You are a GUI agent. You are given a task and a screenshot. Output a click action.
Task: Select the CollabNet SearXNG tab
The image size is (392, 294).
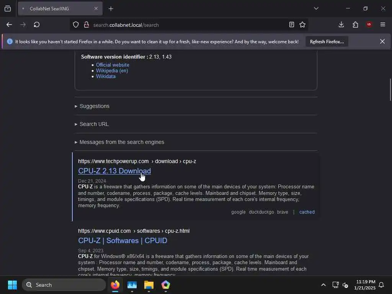60,8
